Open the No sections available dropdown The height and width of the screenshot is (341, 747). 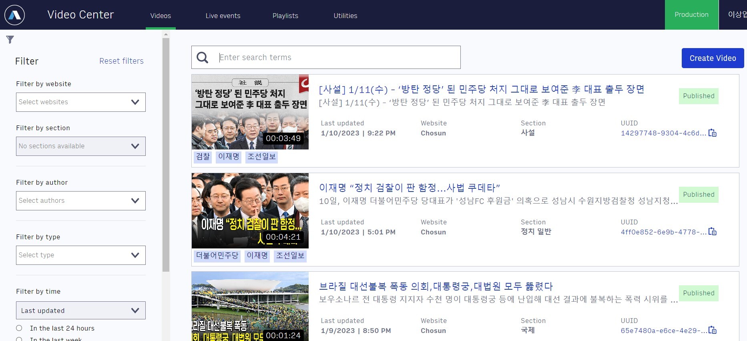81,146
